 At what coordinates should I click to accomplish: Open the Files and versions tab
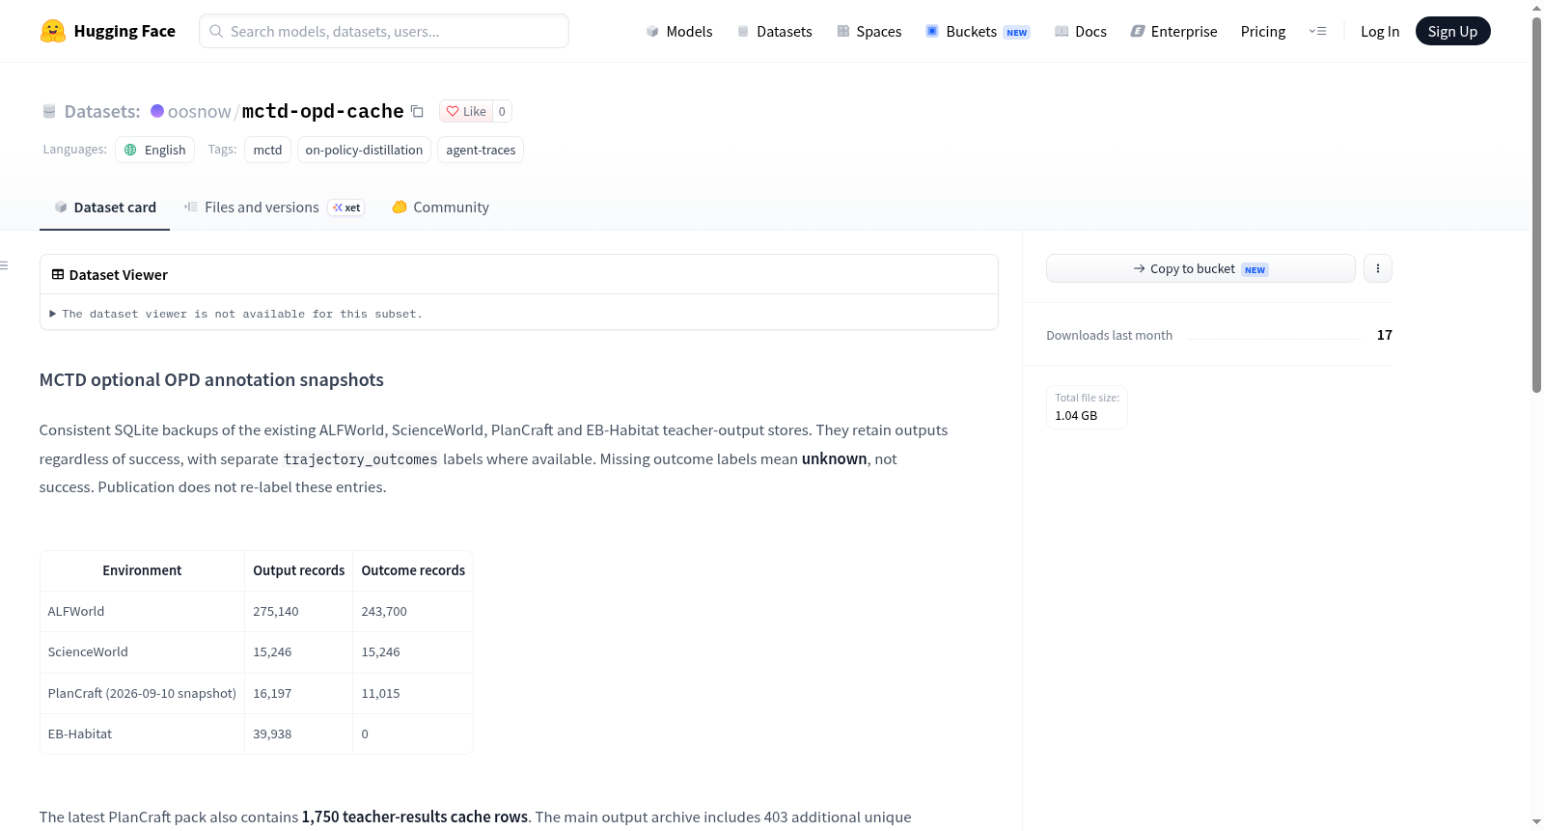pyautogui.click(x=274, y=208)
